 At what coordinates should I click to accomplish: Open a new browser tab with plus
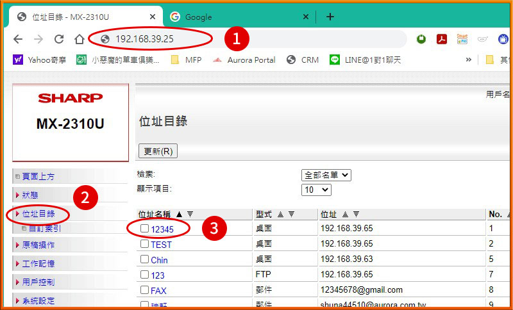tap(330, 17)
